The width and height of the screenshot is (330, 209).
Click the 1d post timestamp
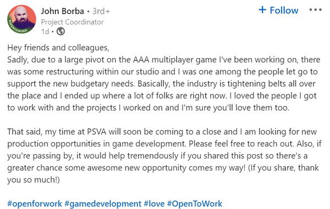point(45,31)
